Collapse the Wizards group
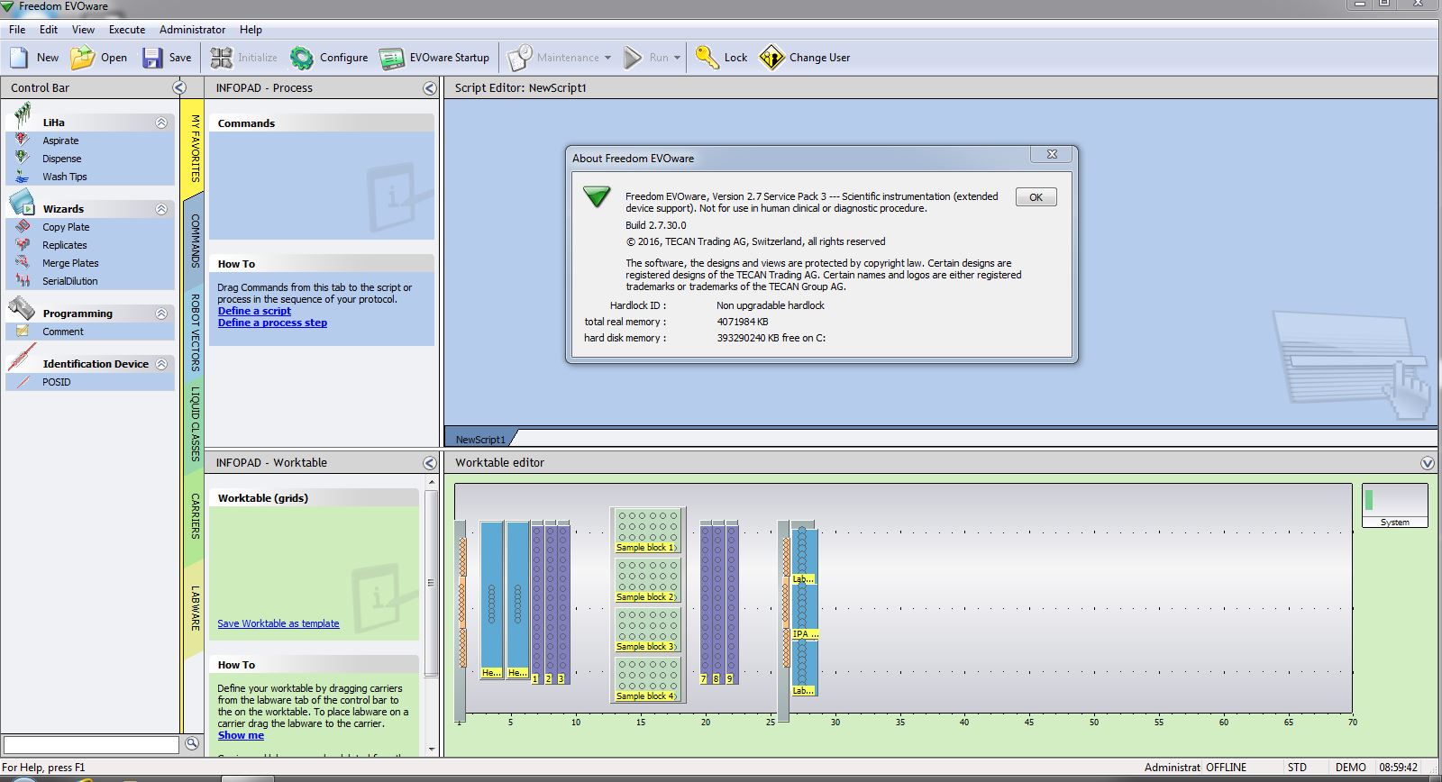This screenshot has height=782, width=1442. [x=161, y=209]
